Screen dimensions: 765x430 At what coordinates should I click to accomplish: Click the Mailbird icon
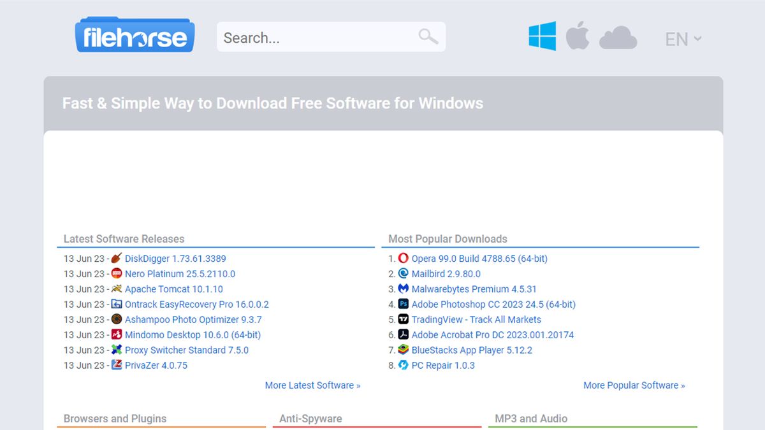402,274
